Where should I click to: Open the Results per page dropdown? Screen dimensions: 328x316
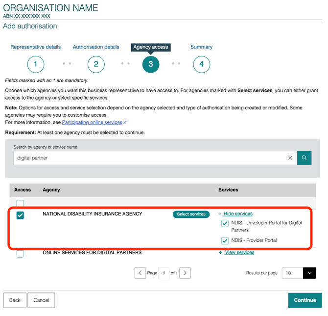(299, 273)
